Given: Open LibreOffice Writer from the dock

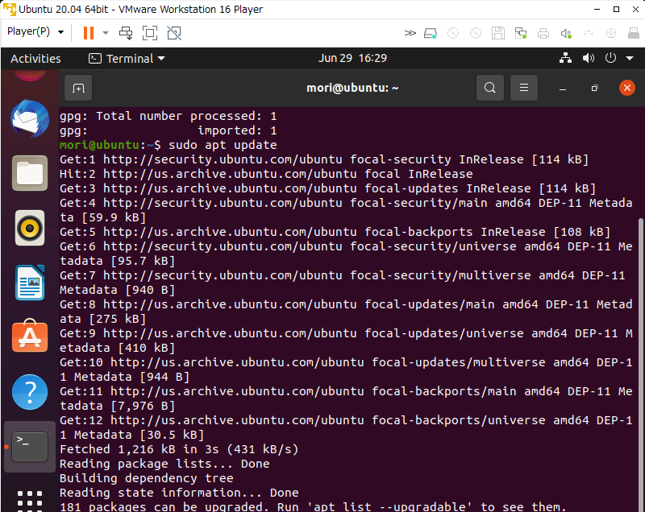Looking at the screenshot, I should pos(30,283).
